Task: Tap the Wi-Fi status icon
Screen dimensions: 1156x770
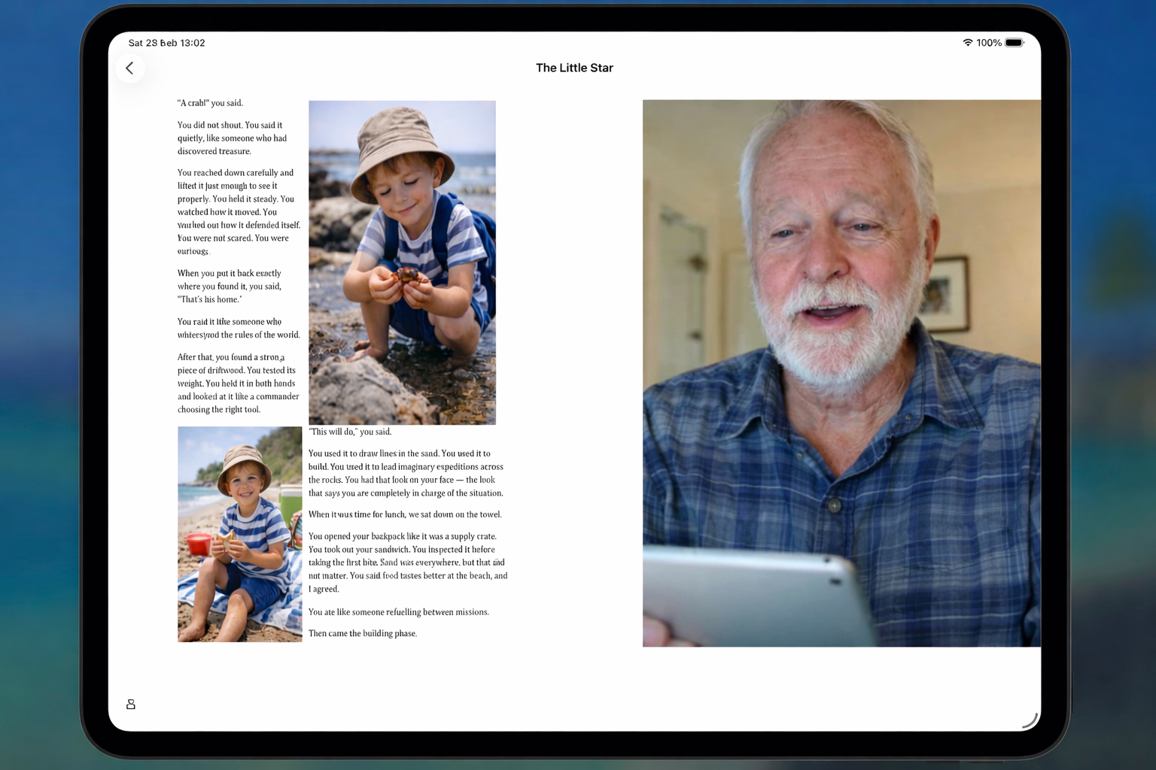Action: (x=967, y=43)
